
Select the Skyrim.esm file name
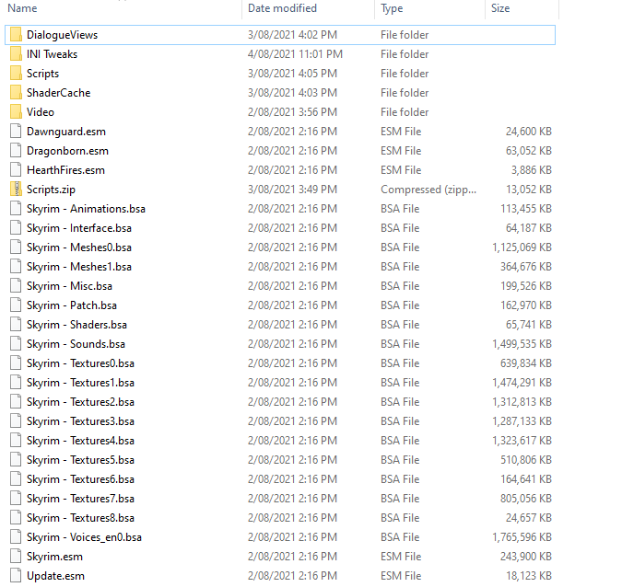click(54, 557)
